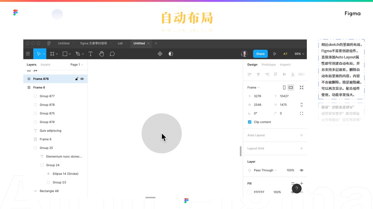Click the FFFFFF fill color swatch

pos(249,192)
